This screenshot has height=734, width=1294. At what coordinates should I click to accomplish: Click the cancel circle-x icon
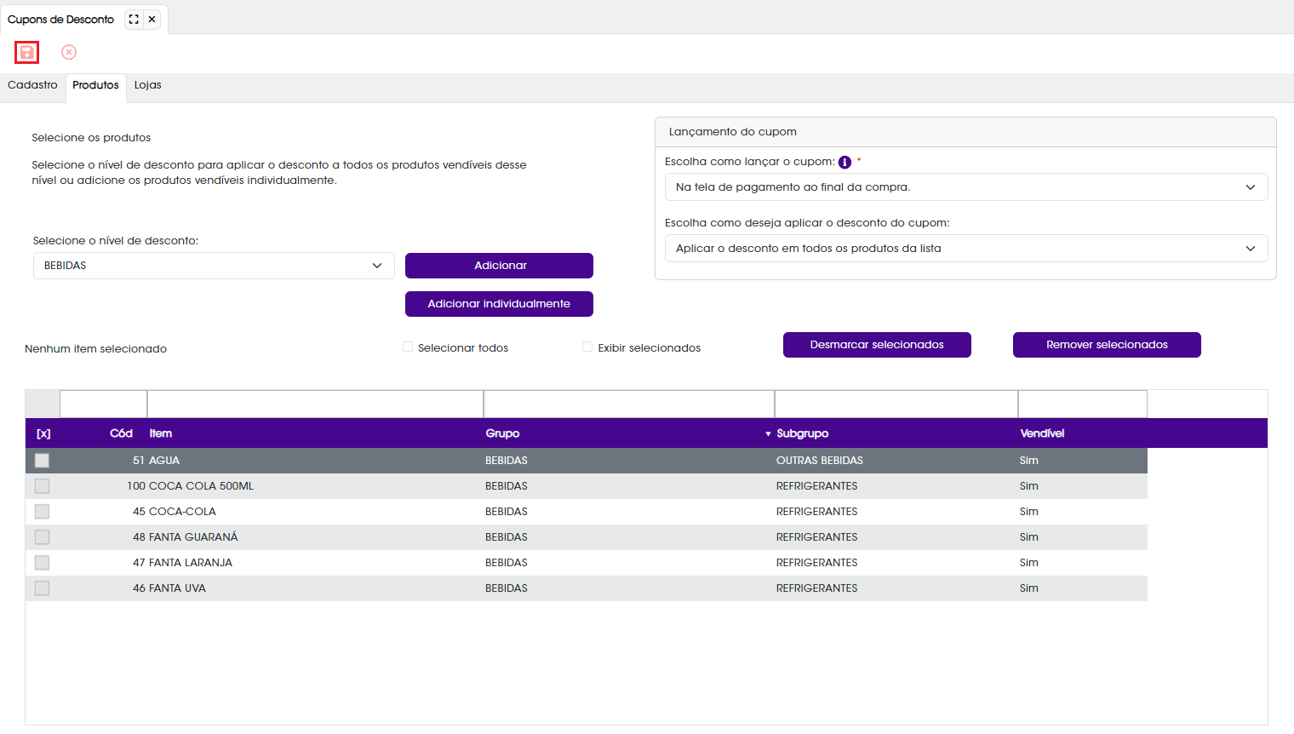click(x=69, y=53)
